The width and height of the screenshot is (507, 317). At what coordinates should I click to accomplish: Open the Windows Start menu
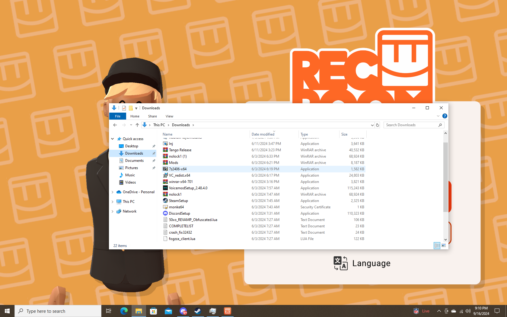(x=7, y=311)
